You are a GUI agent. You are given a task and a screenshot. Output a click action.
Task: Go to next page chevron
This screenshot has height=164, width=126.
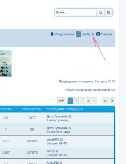tap(112, 101)
